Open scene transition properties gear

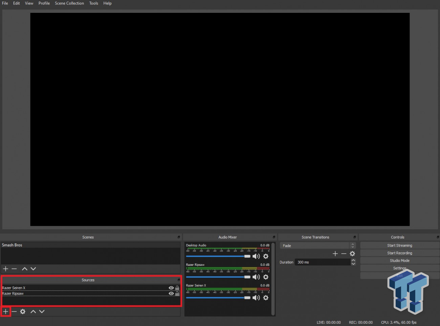pos(352,254)
